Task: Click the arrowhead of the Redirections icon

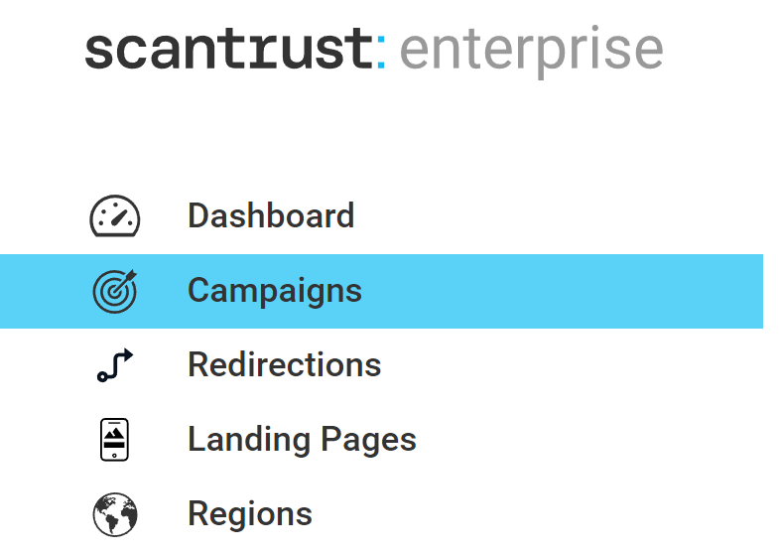Action: pyautogui.click(x=126, y=356)
